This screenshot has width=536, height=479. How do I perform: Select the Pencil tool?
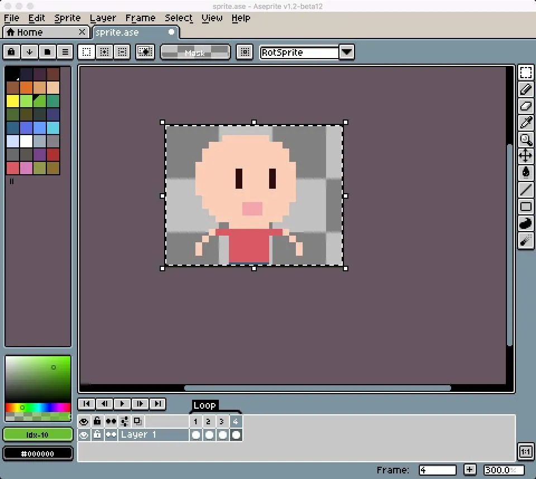526,89
